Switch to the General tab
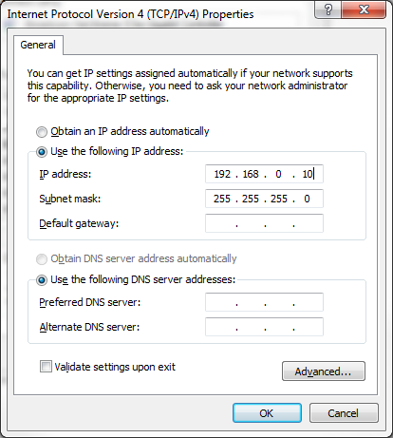The image size is (393, 438). pyautogui.click(x=38, y=45)
